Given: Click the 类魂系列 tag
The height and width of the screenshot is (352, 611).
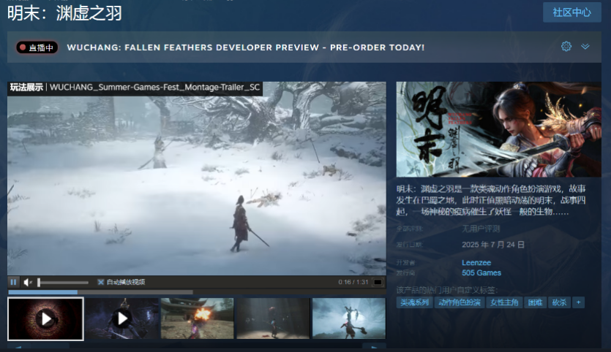Looking at the screenshot, I should (415, 302).
